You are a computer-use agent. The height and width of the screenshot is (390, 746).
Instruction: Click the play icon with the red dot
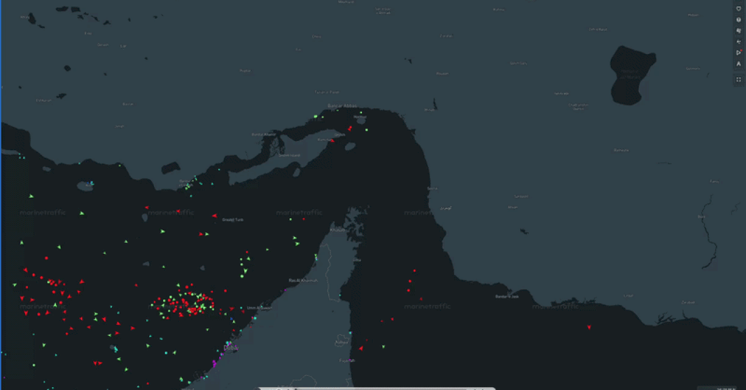pos(738,52)
